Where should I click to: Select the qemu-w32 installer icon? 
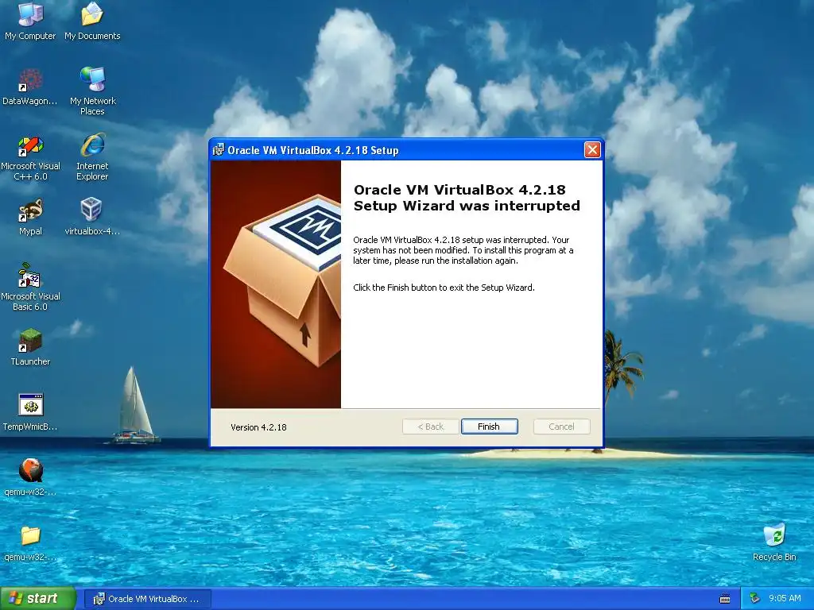(x=30, y=477)
